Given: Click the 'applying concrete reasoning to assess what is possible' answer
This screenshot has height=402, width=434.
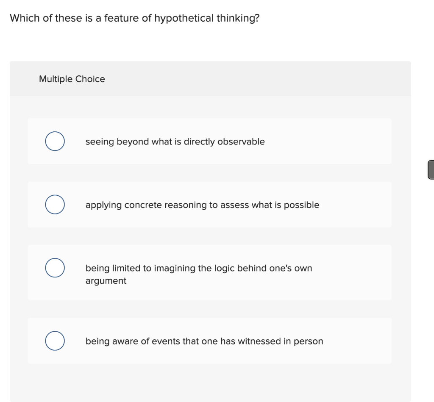Looking at the screenshot, I should click(202, 205).
